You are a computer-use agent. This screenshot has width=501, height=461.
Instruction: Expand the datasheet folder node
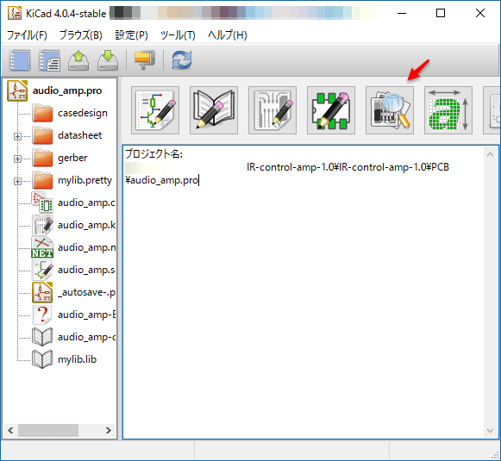pyautogui.click(x=17, y=137)
